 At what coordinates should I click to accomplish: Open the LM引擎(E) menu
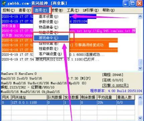(x=91, y=10)
